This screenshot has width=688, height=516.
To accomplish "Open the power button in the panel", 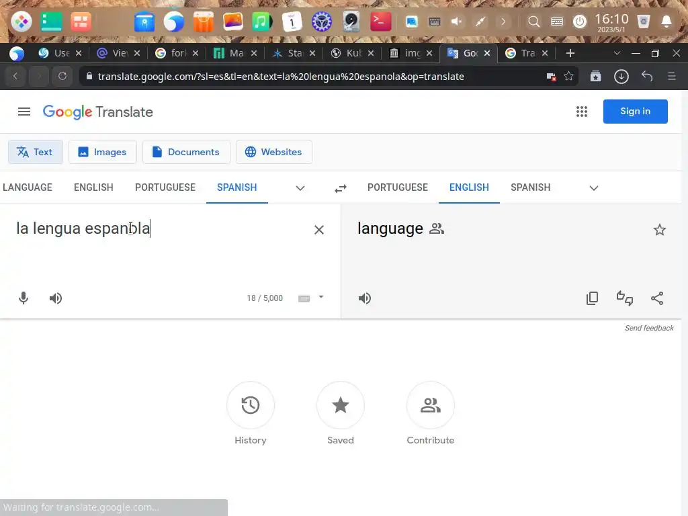I will (x=580, y=21).
